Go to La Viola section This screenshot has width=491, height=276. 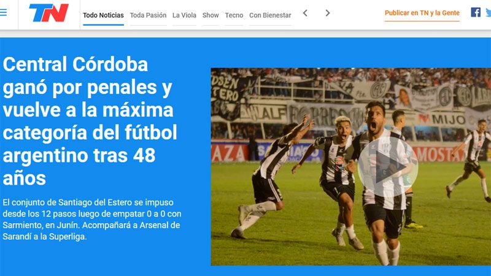(x=184, y=15)
